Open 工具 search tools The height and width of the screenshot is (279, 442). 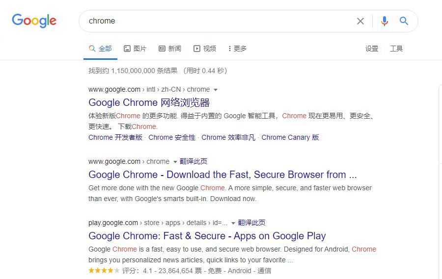[x=396, y=49]
